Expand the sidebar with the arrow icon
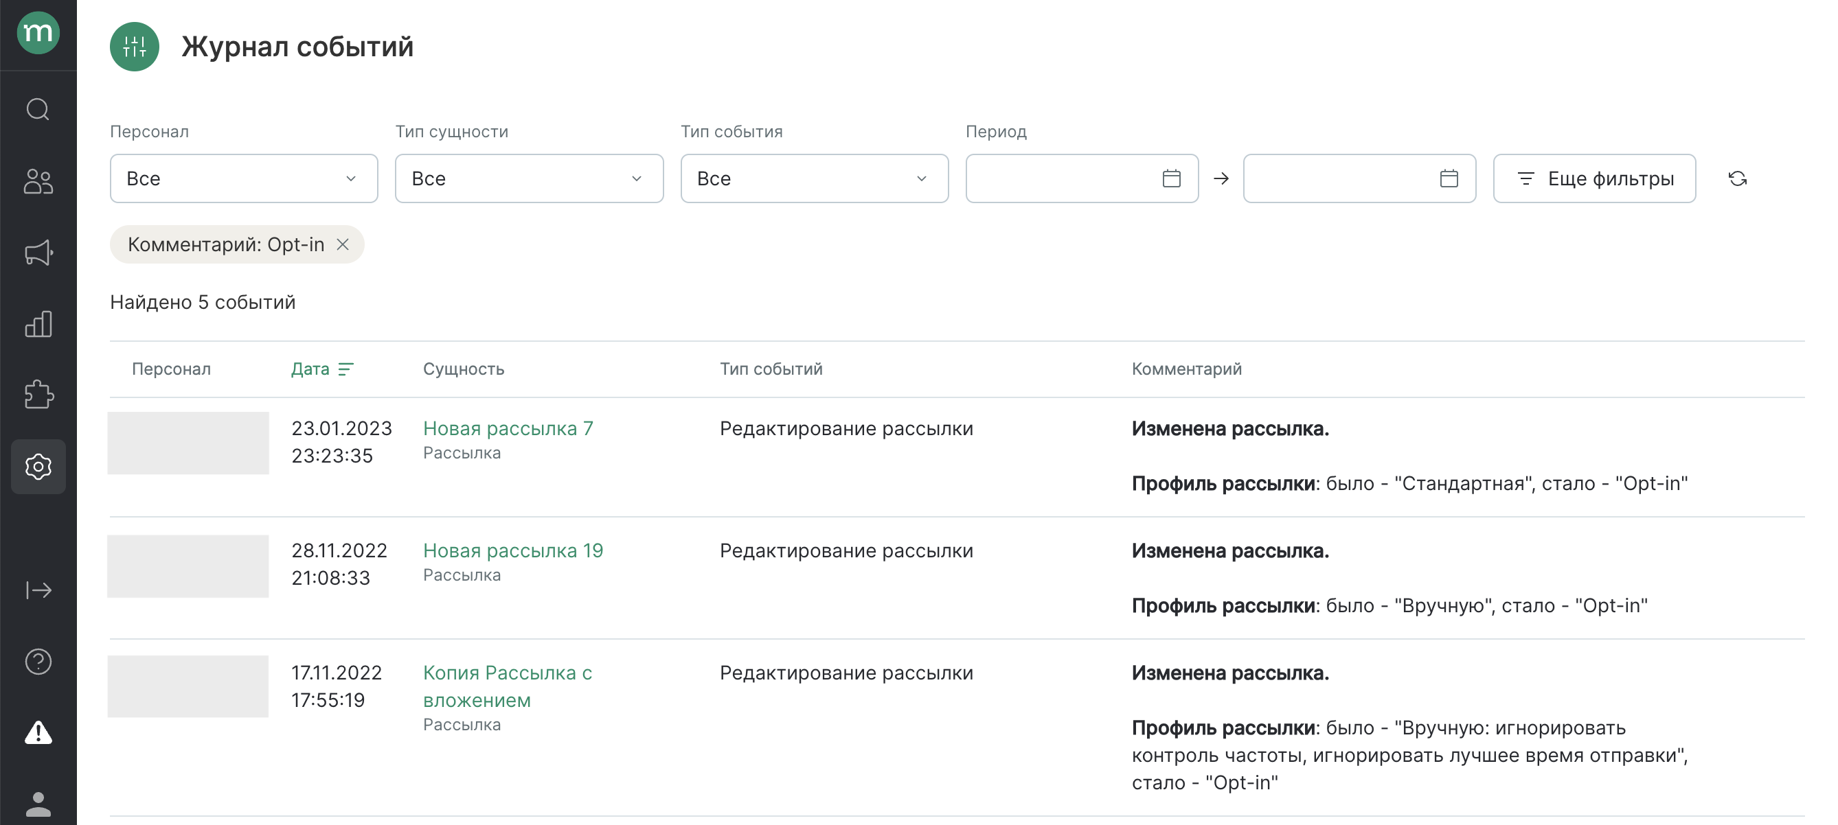The height and width of the screenshot is (825, 1838). (x=38, y=590)
